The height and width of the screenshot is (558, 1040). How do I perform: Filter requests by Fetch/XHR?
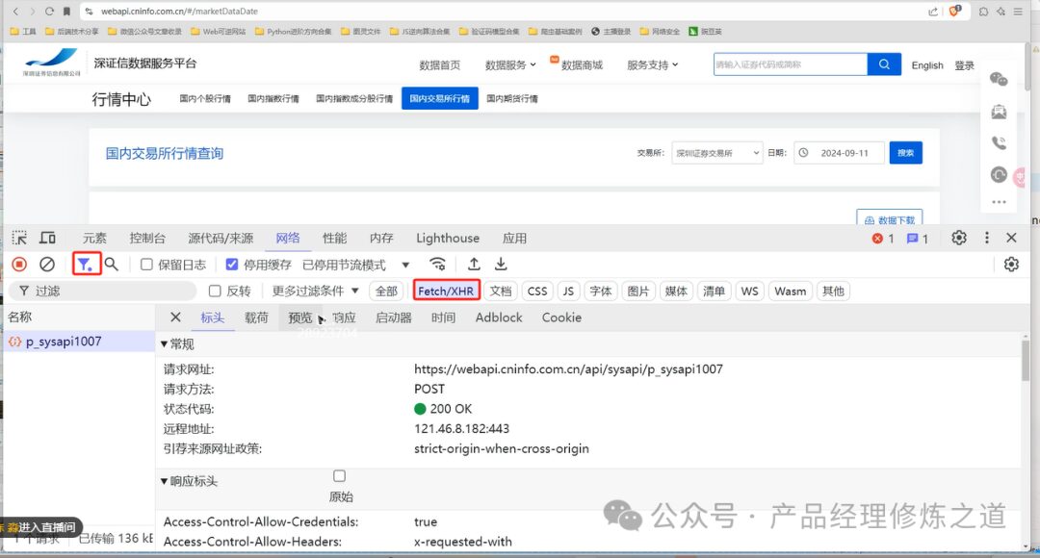[447, 291]
